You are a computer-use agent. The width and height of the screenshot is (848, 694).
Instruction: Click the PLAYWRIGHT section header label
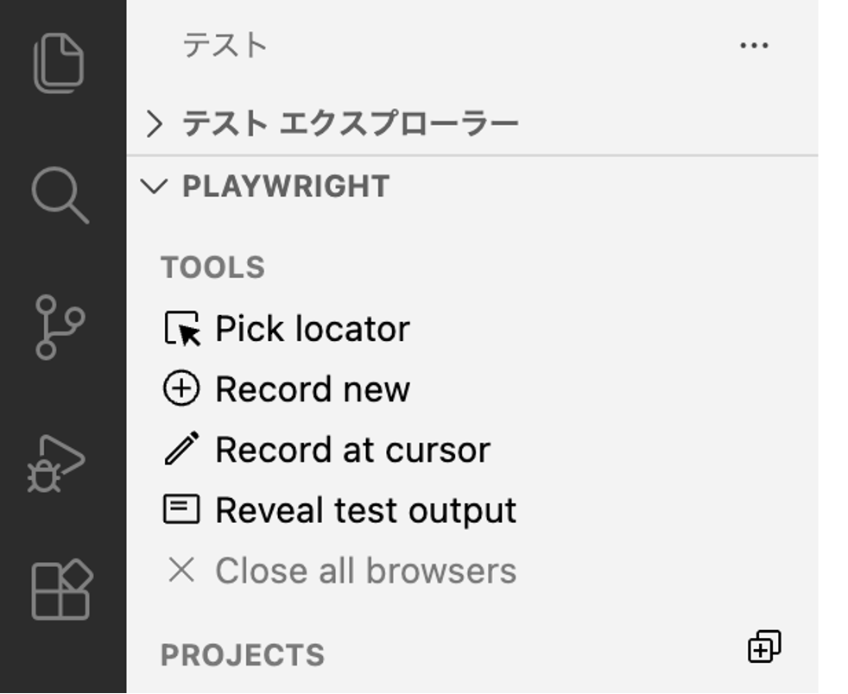tap(286, 186)
